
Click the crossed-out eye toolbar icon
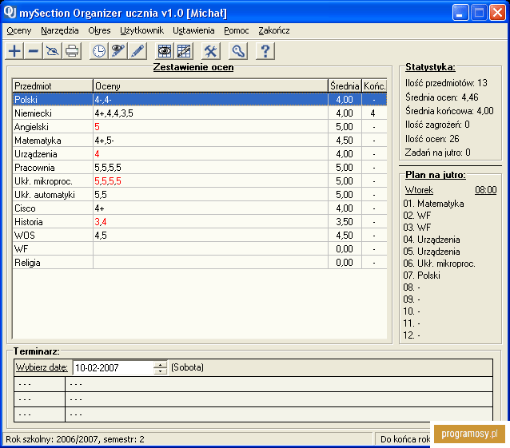(x=53, y=51)
